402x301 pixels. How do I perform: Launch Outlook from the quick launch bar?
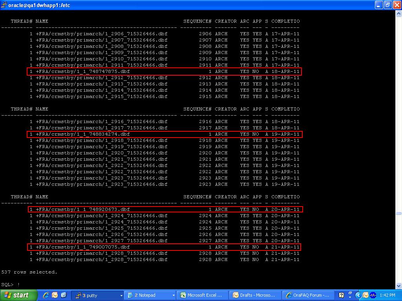click(55, 295)
